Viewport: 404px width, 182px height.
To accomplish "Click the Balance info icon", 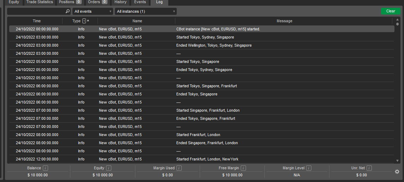I will pyautogui.click(x=46, y=168).
